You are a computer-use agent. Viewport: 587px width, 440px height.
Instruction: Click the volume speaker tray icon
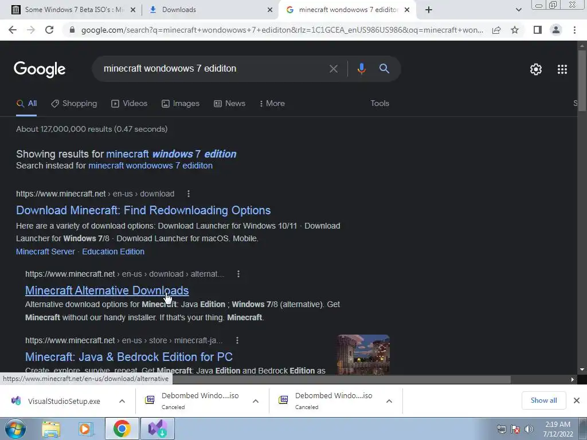(x=529, y=429)
